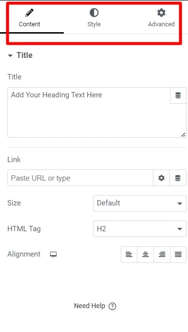
Task: Click the heading text area
Action: tap(89, 112)
